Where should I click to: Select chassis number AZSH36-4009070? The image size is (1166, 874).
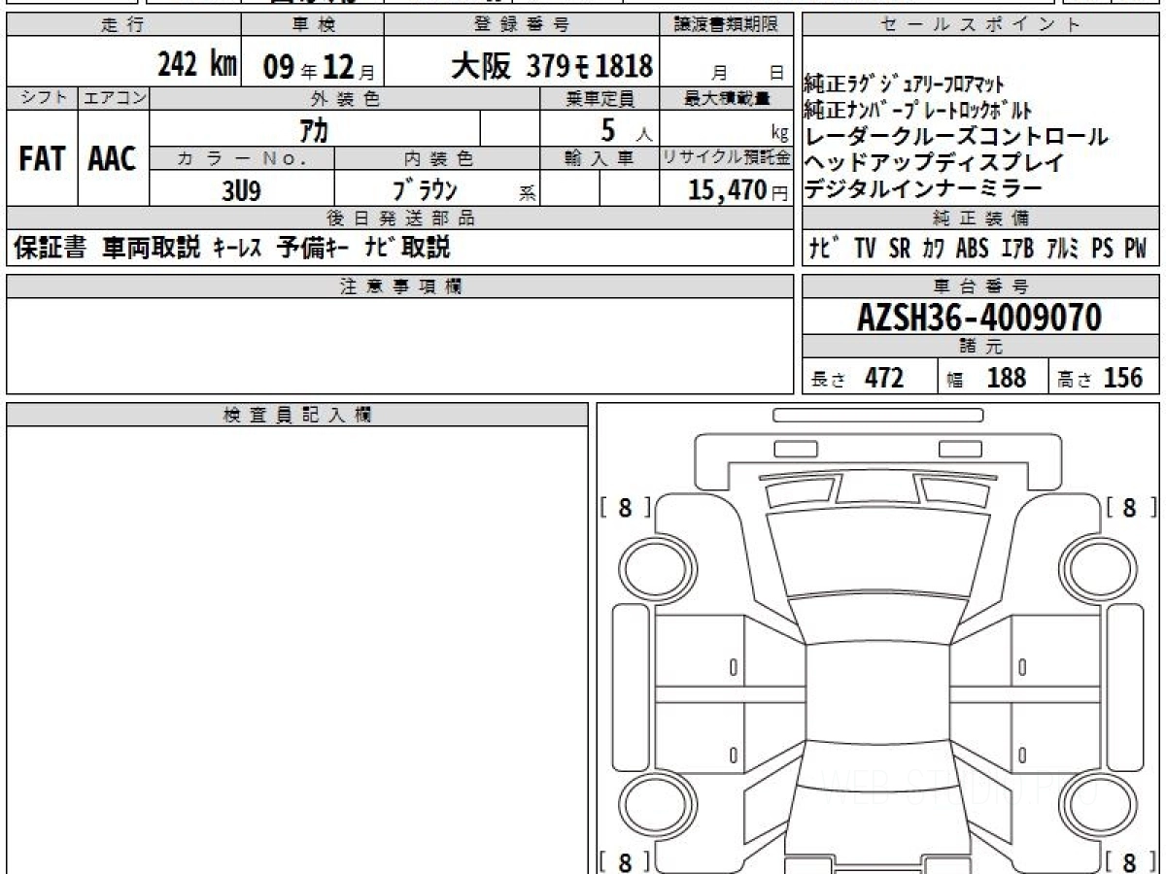coord(980,317)
